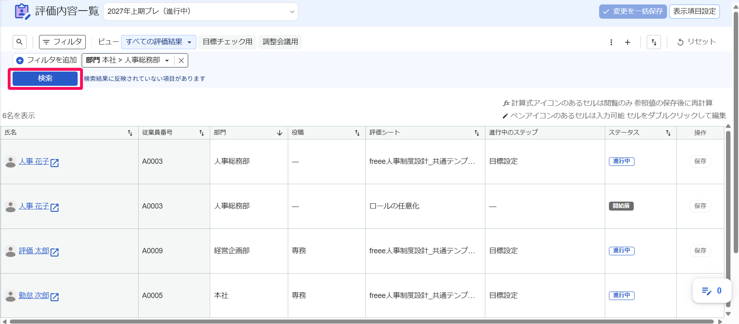Open the フィルタ button
Viewport: 739px width, 324px height.
[x=62, y=42]
